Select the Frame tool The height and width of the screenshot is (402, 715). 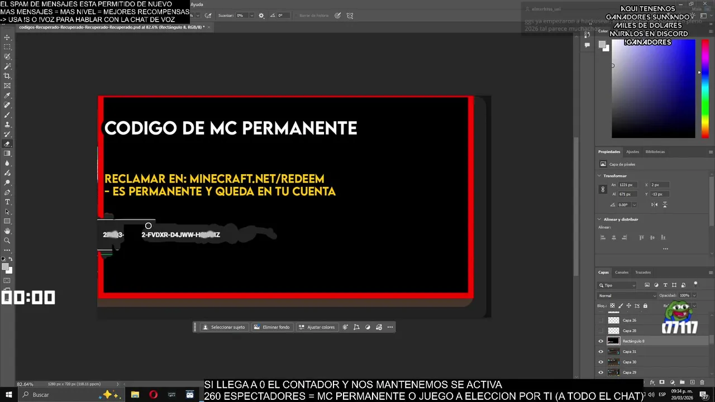point(7,86)
